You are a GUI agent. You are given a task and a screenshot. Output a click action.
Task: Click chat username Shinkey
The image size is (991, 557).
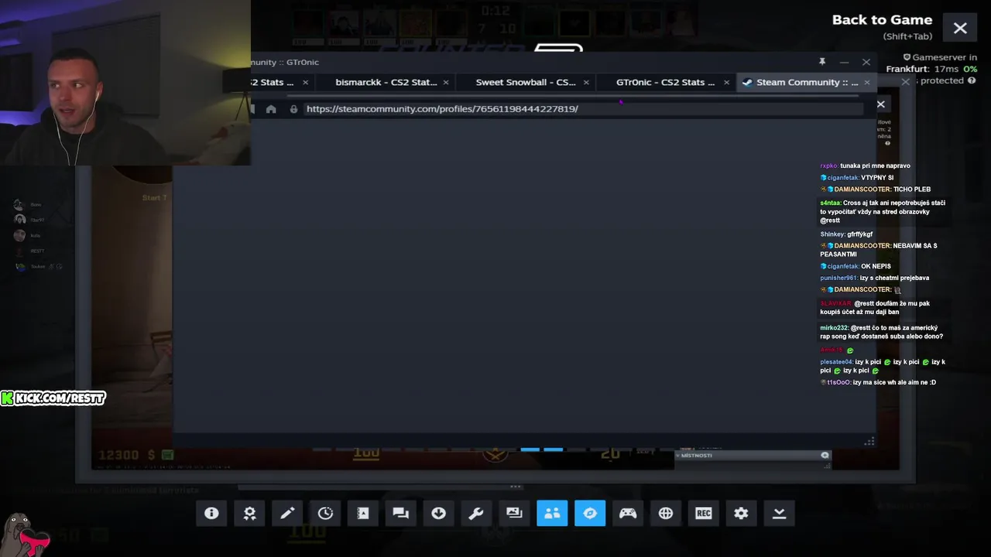832,234
